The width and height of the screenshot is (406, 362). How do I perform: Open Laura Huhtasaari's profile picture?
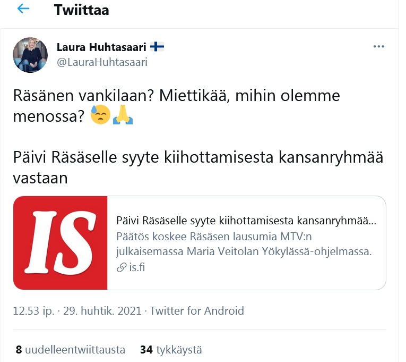tap(30, 55)
